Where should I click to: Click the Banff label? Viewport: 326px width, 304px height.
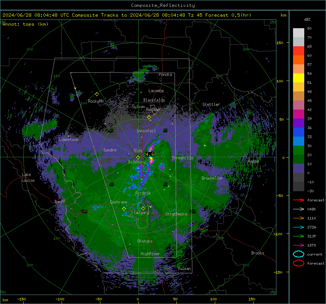60,201
